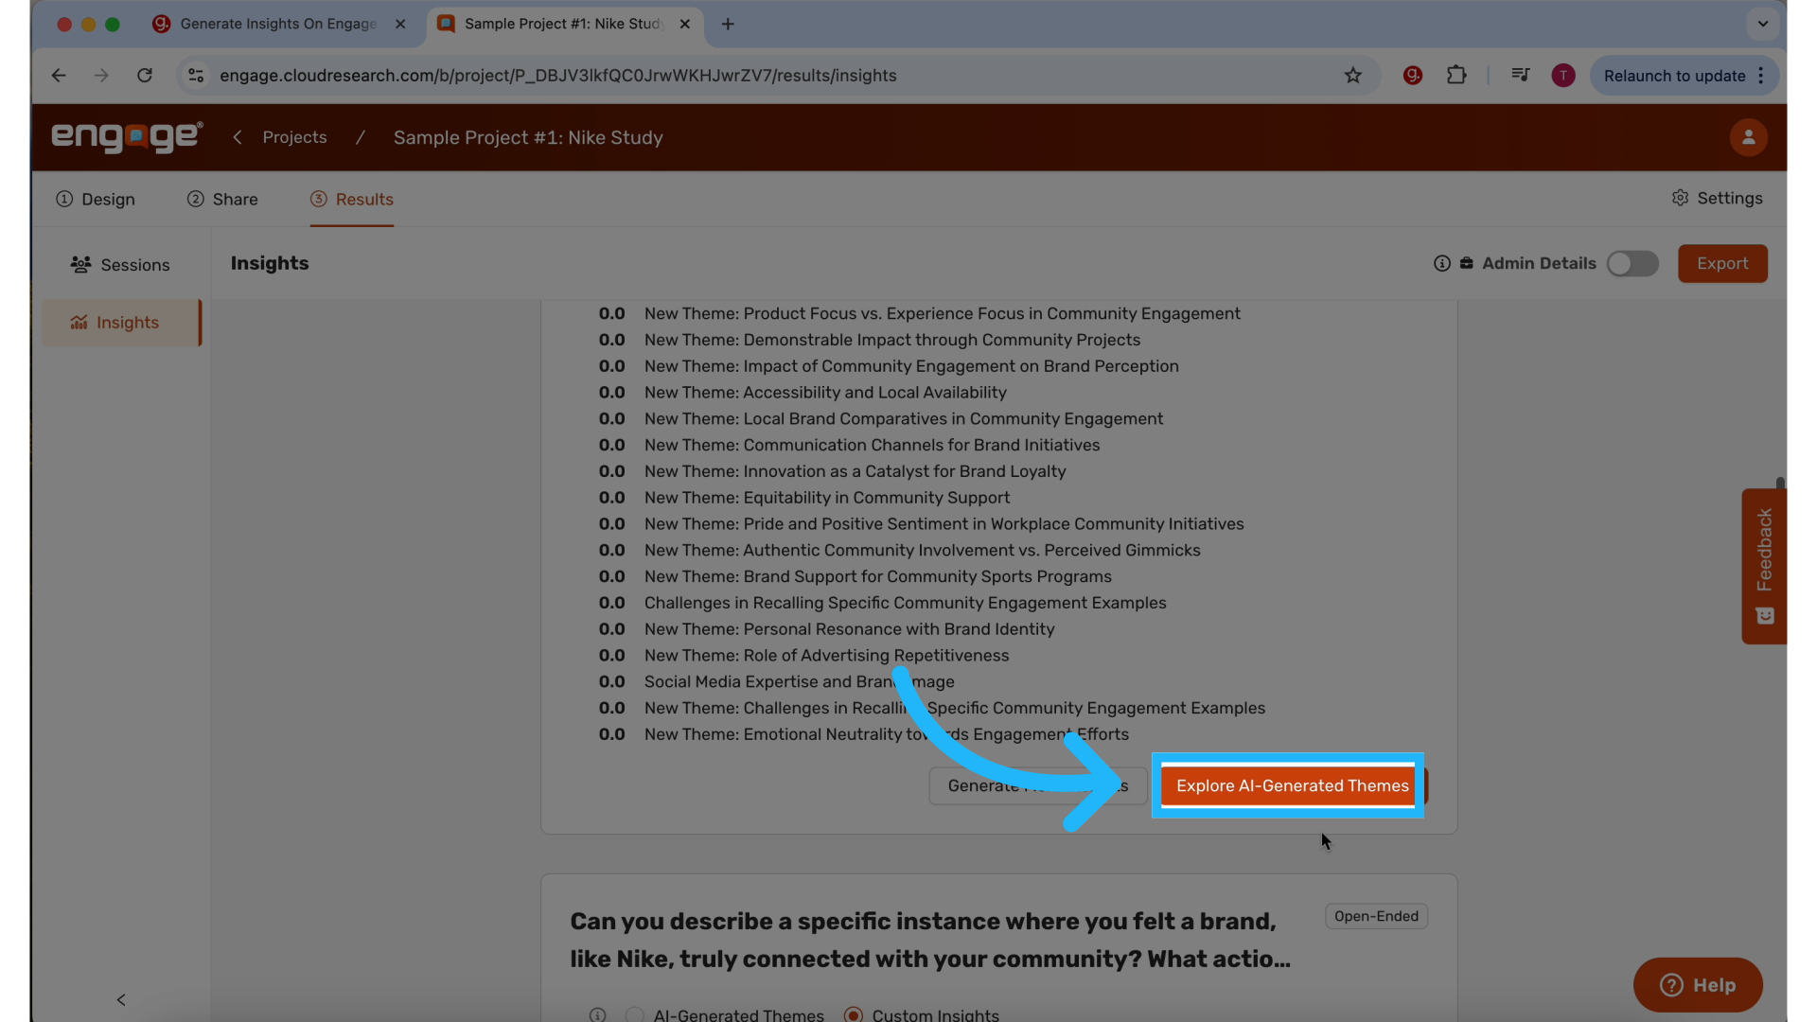This screenshot has height=1022, width=1817.
Task: Open the Feedback side tab
Action: [1764, 566]
